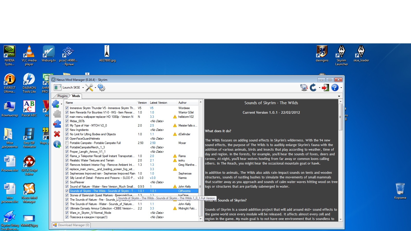Toggle Realistic Water Textures and Terrain checkbox
This screenshot has width=411, height=231.
coord(67,160)
